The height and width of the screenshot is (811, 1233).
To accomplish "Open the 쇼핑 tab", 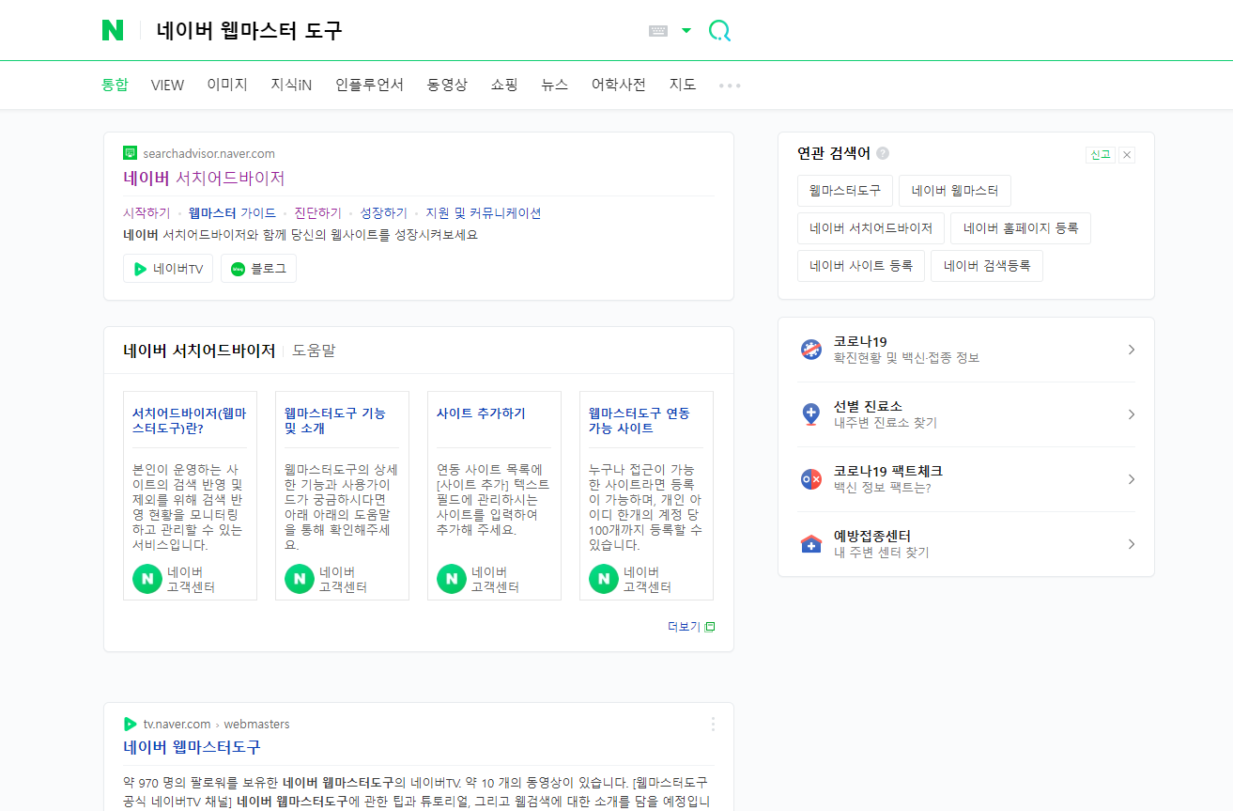I will [x=504, y=85].
